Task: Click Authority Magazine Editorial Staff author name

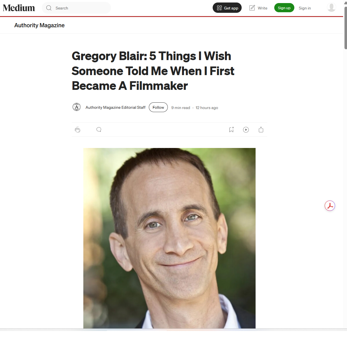Action: pos(115,107)
